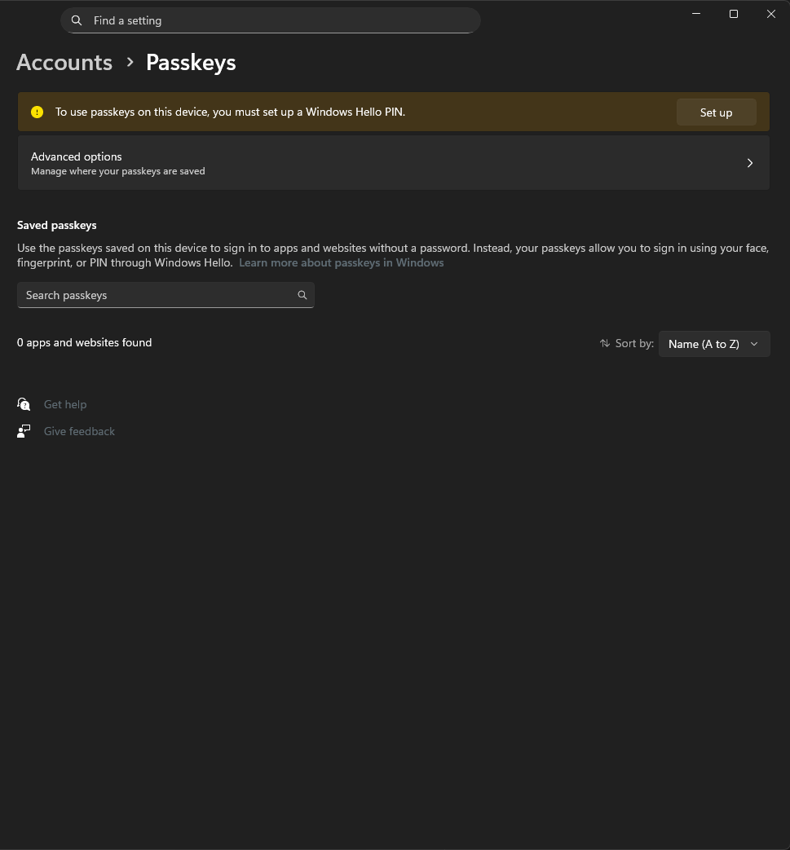This screenshot has height=850, width=790.
Task: Click the breadcrumb chevron after Accounts
Action: point(130,62)
